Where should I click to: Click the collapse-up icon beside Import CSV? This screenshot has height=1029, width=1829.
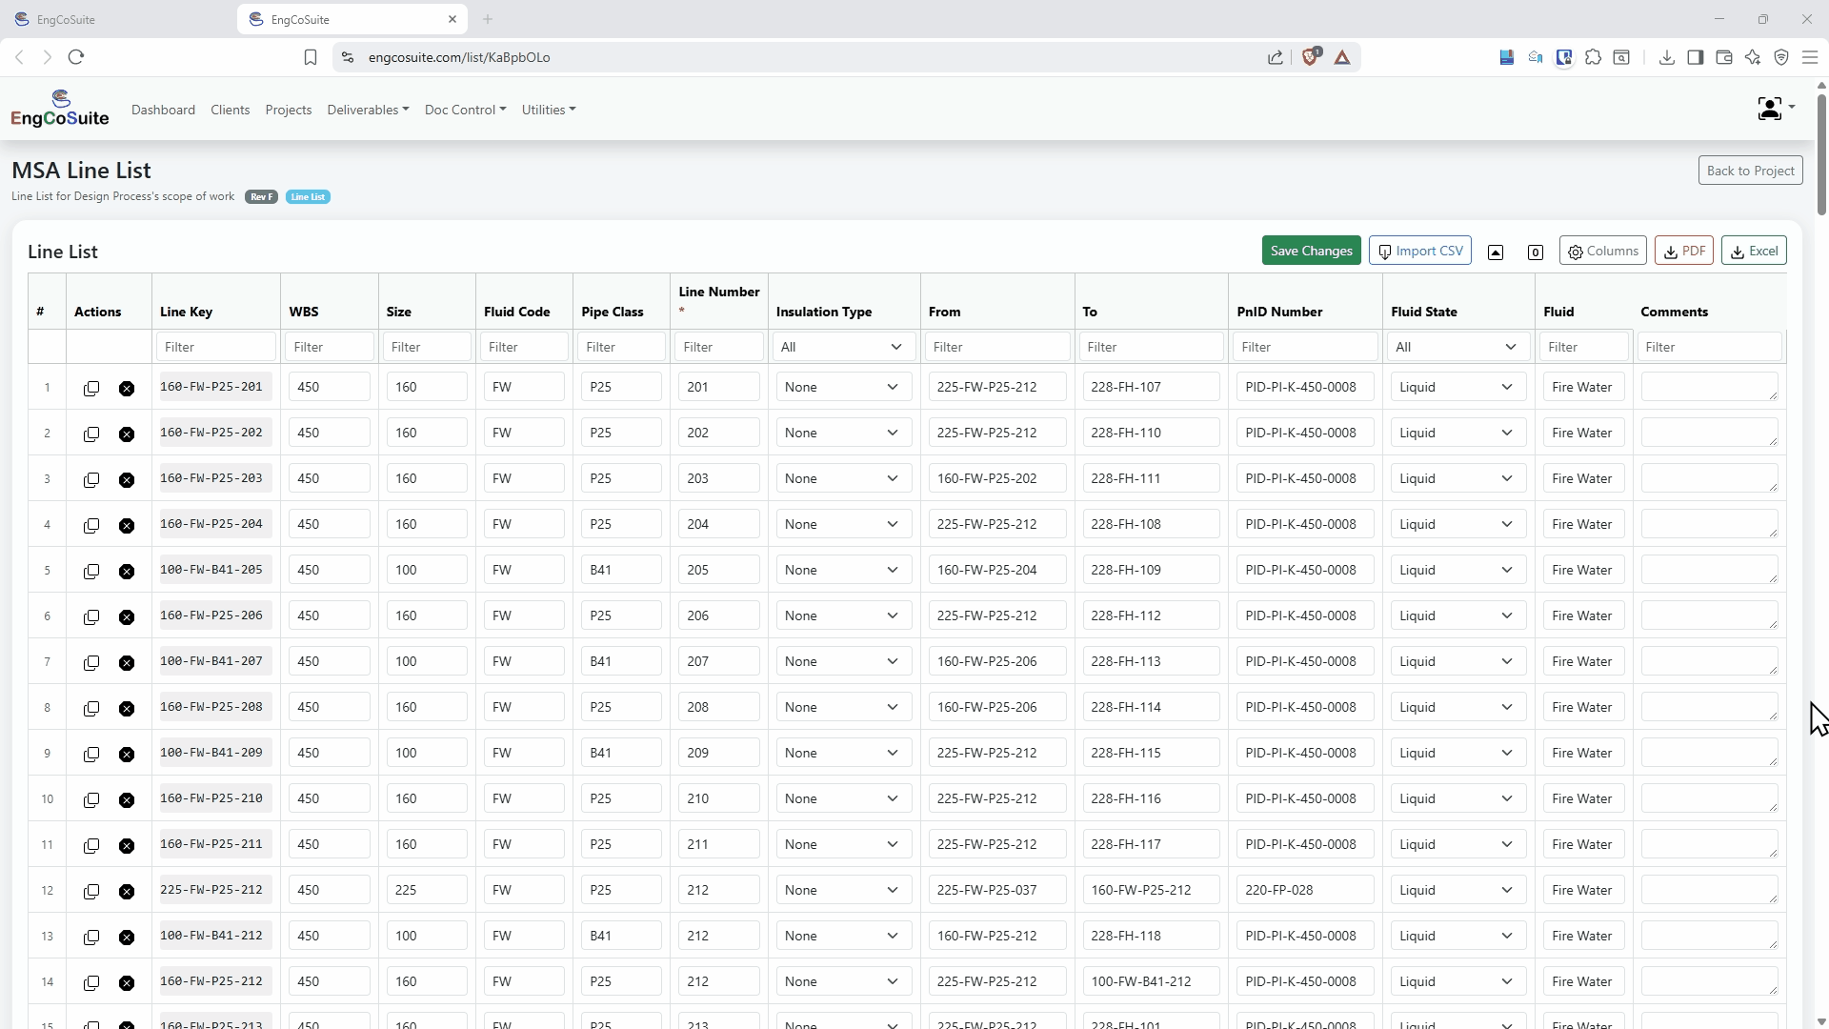pyautogui.click(x=1496, y=252)
